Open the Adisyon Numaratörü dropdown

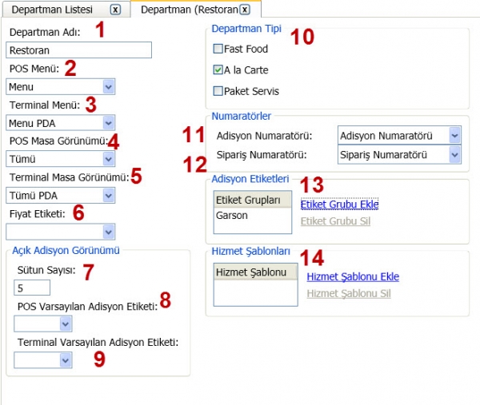(x=455, y=136)
